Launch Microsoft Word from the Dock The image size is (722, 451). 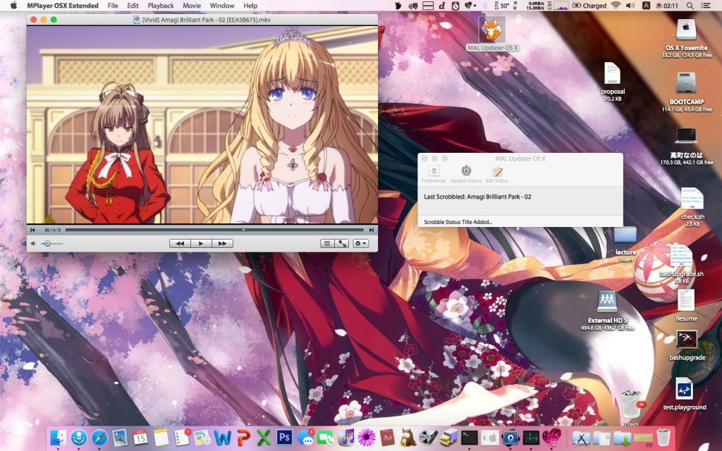222,437
